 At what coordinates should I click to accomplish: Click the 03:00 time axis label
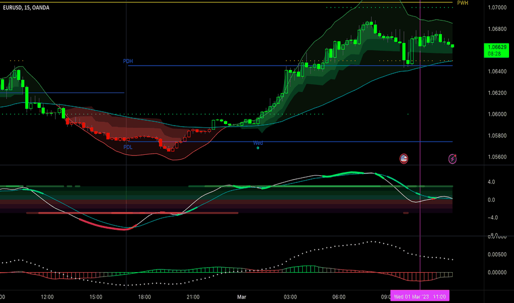(x=290, y=297)
